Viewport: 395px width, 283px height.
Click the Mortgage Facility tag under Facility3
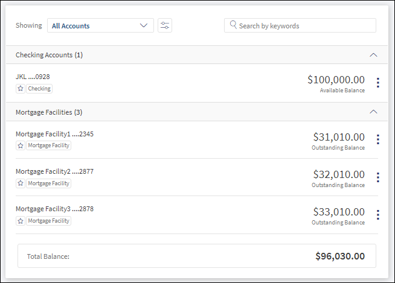48,221
